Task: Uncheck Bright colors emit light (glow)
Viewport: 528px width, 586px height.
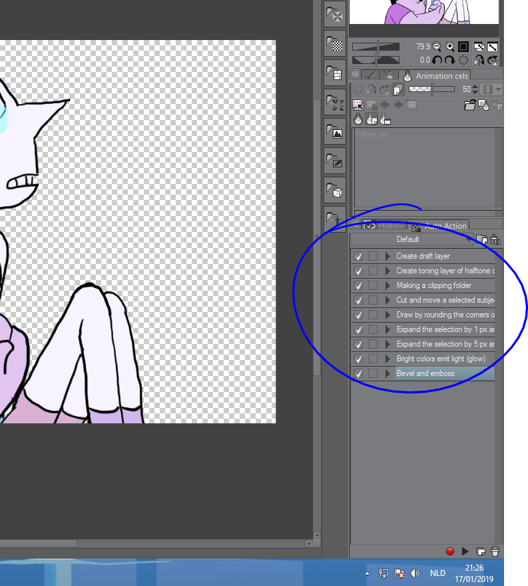Action: [x=358, y=359]
